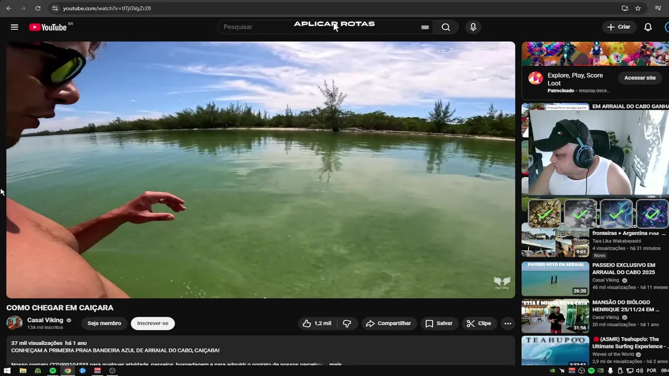Open the green headset app in taskbar
Viewport: 669px width, 376px height.
click(x=38, y=371)
